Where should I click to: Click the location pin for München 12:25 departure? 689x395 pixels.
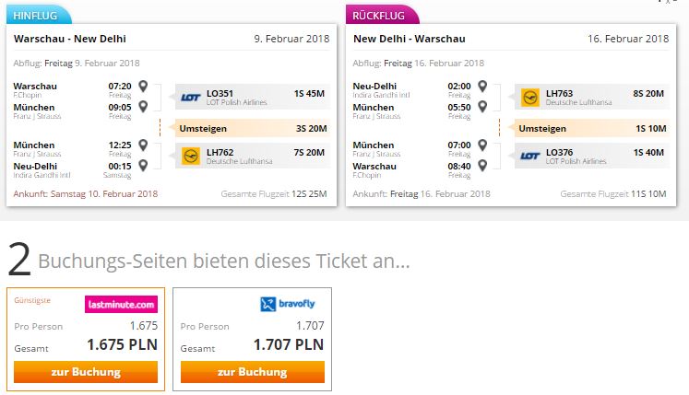tap(143, 145)
